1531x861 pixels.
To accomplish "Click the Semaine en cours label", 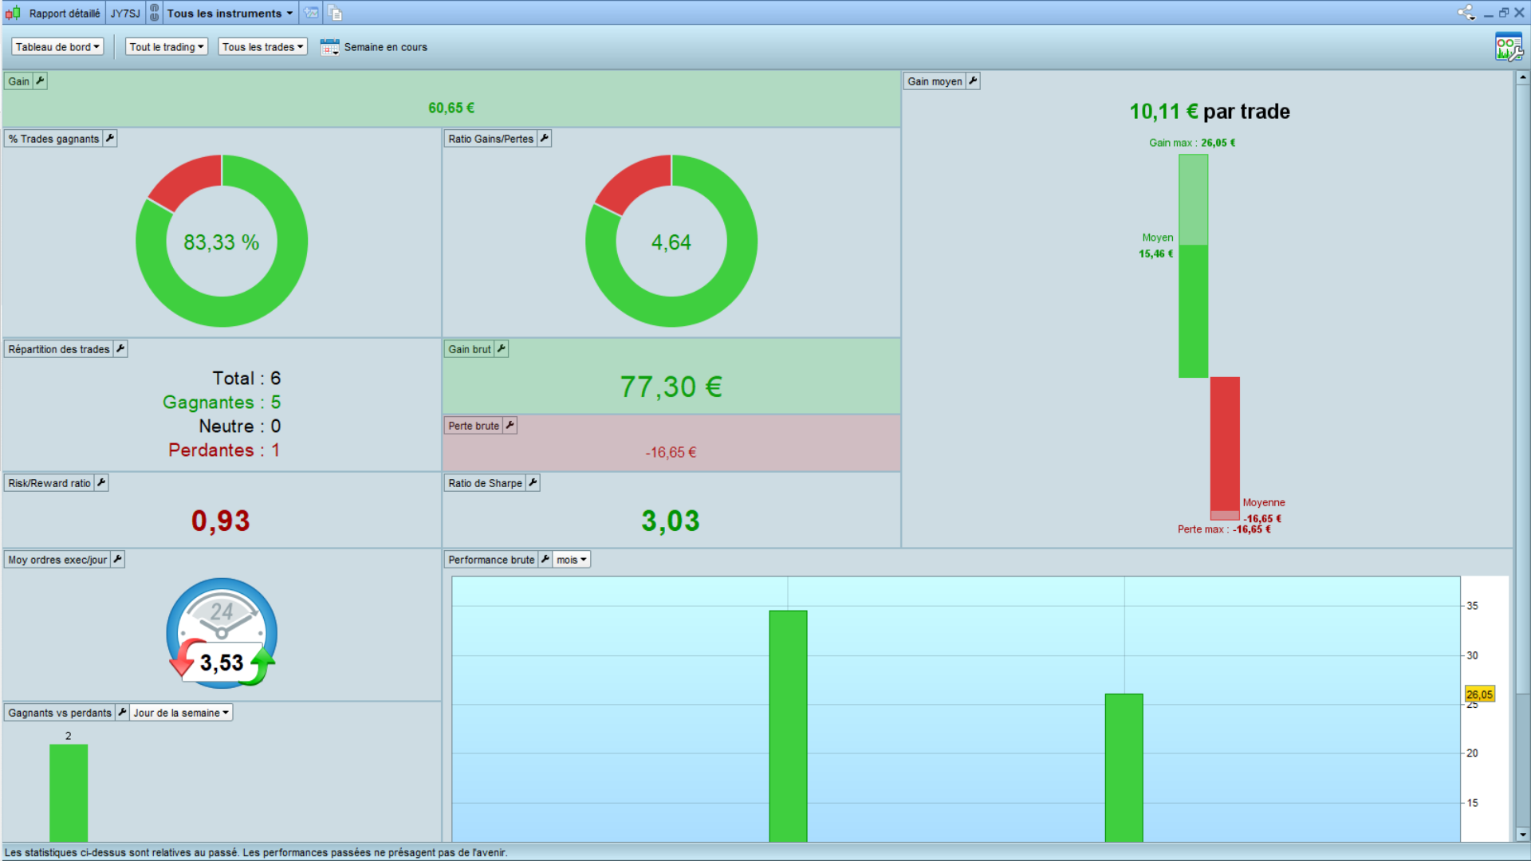I will (385, 47).
